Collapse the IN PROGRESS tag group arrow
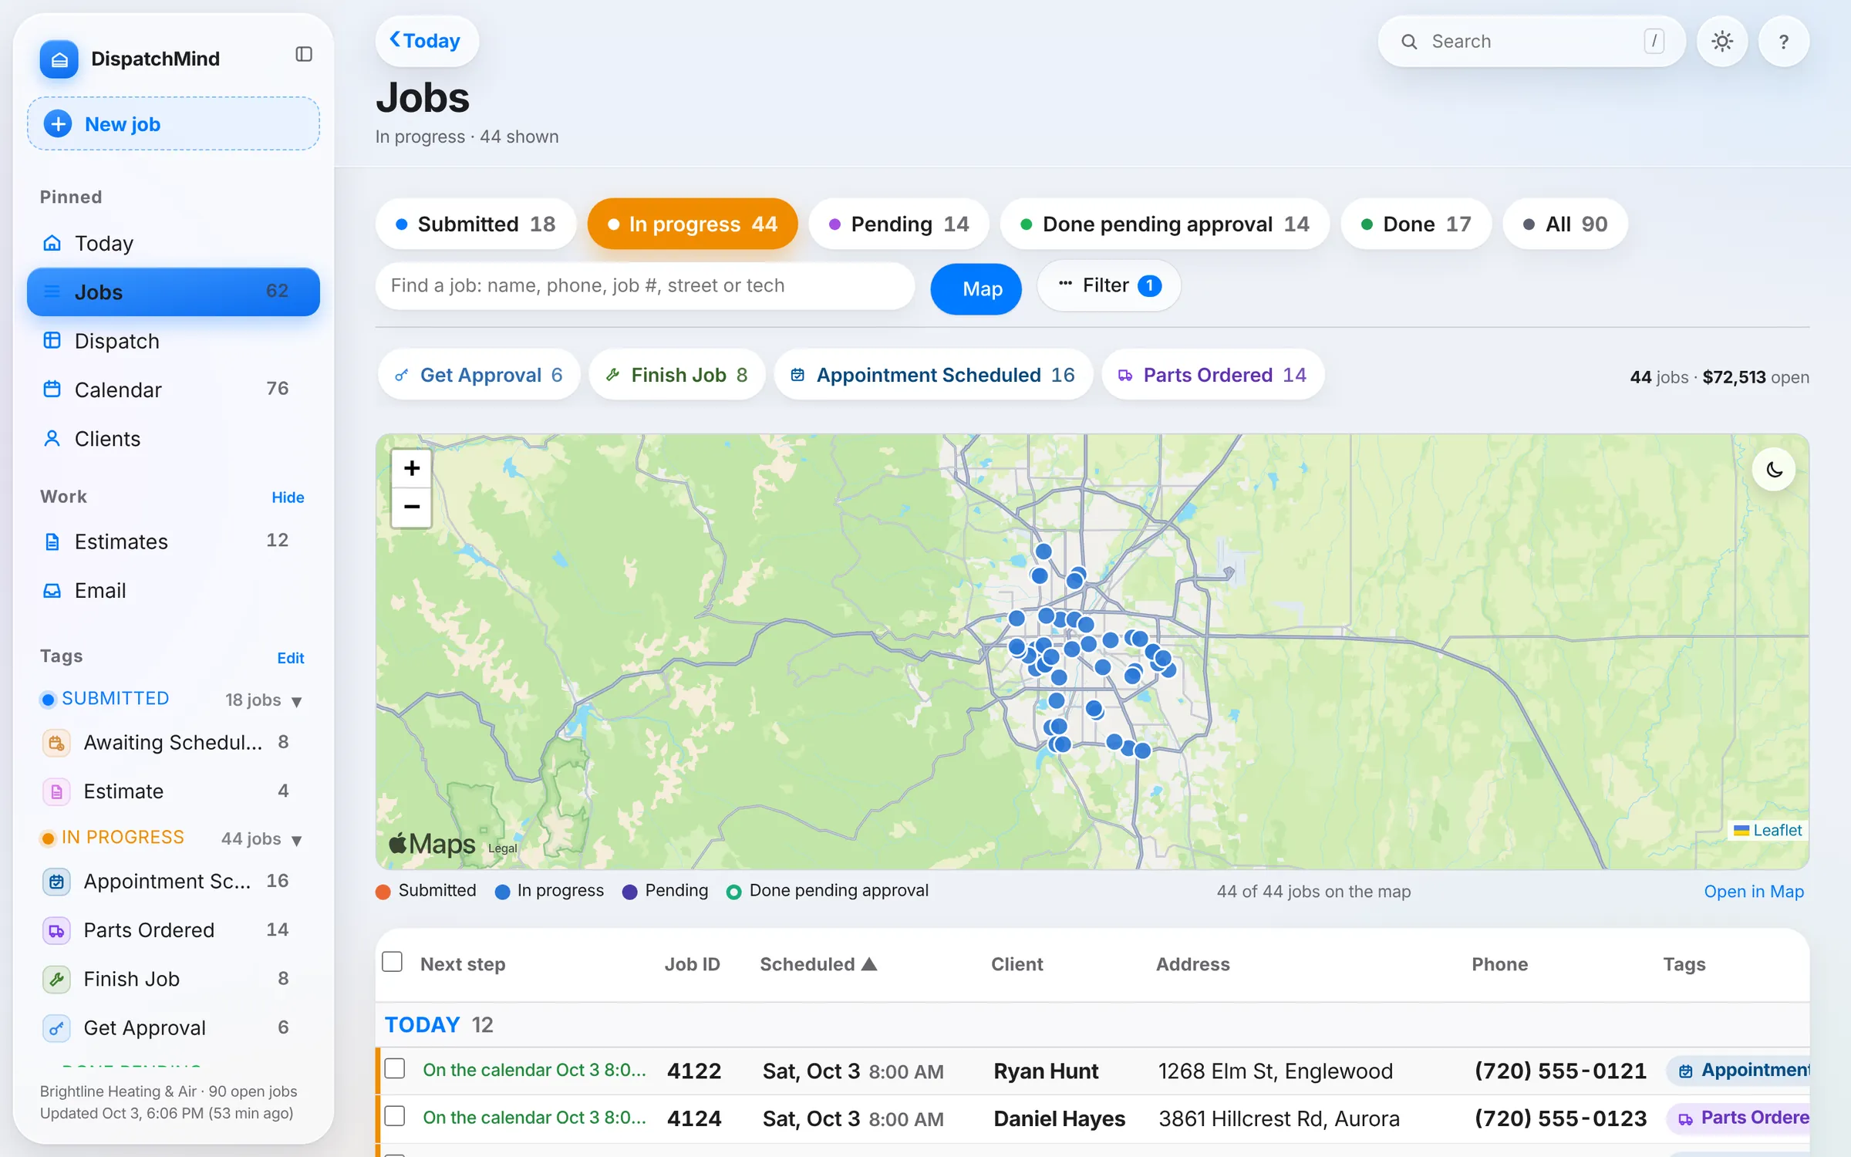Screen dimensions: 1851x1157 click(x=296, y=840)
